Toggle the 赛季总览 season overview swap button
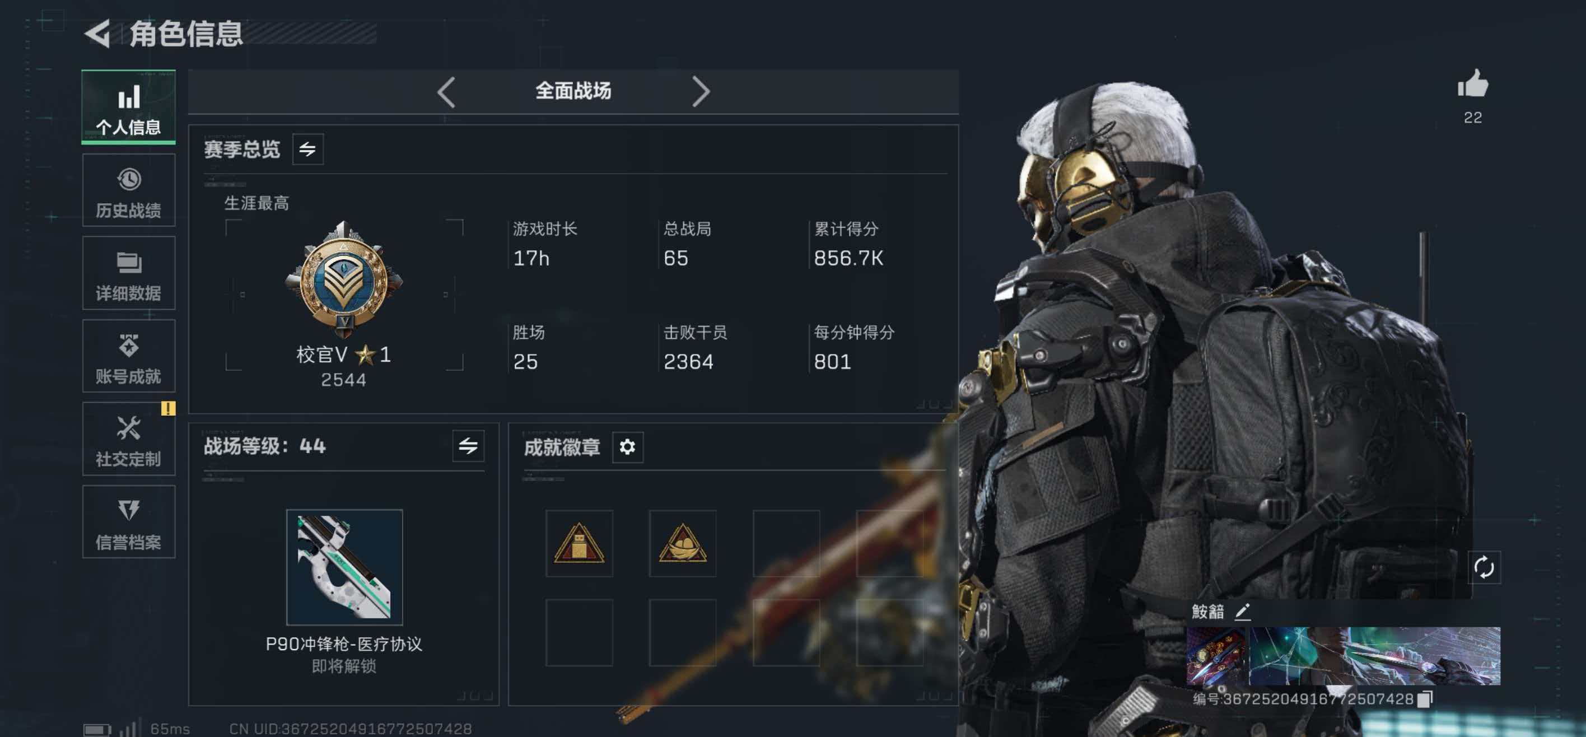 (x=308, y=149)
